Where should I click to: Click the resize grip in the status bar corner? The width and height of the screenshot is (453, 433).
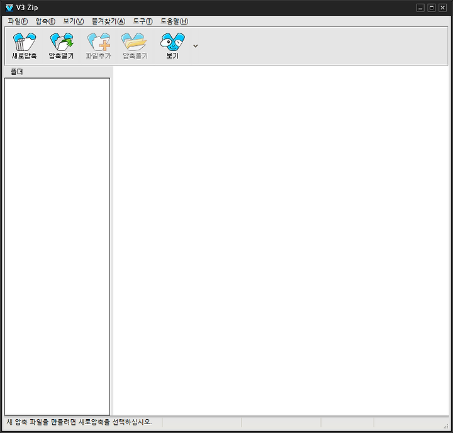[446, 426]
